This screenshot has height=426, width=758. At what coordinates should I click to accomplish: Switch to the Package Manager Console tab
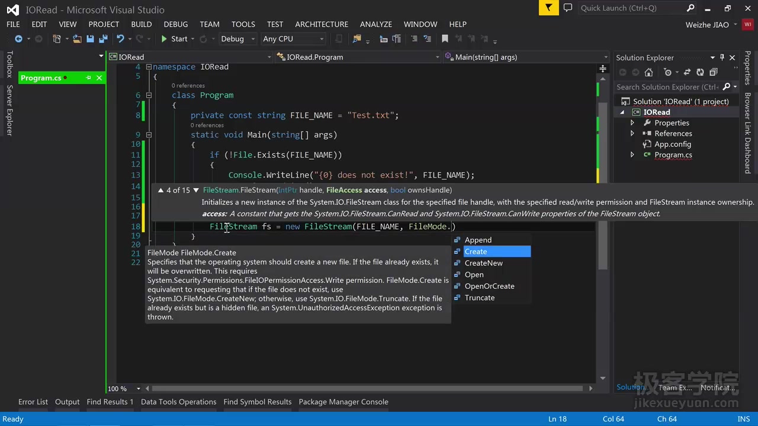tap(343, 402)
